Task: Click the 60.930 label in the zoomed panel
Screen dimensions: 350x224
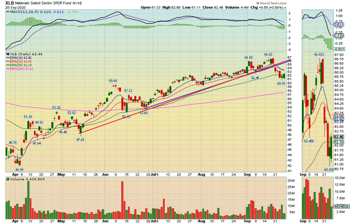Action: coord(329,169)
